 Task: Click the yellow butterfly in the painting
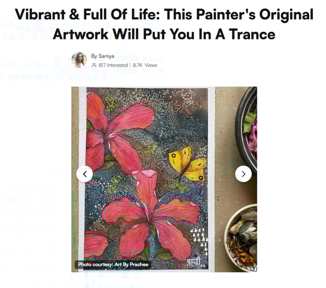coord(188,164)
